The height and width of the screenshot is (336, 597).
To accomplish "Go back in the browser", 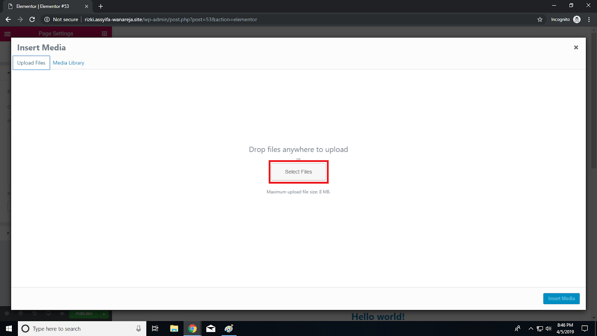I will [x=8, y=20].
